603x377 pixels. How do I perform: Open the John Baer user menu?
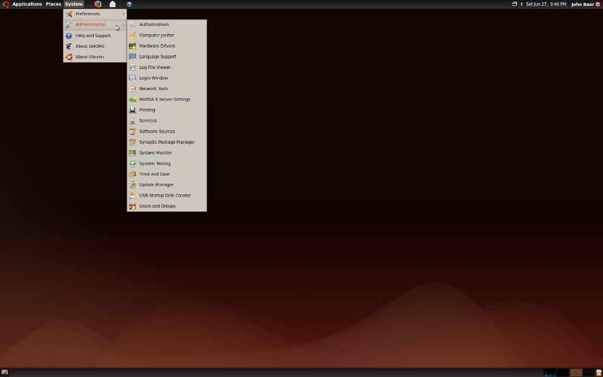click(x=582, y=4)
